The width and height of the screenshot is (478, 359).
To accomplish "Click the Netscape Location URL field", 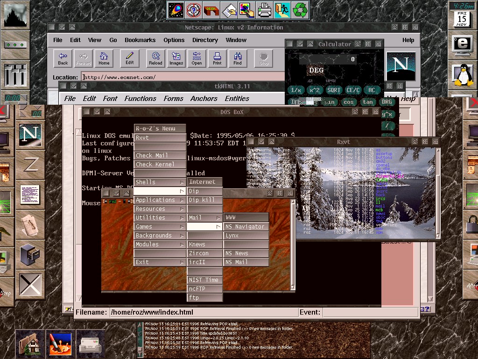I will tap(183, 77).
